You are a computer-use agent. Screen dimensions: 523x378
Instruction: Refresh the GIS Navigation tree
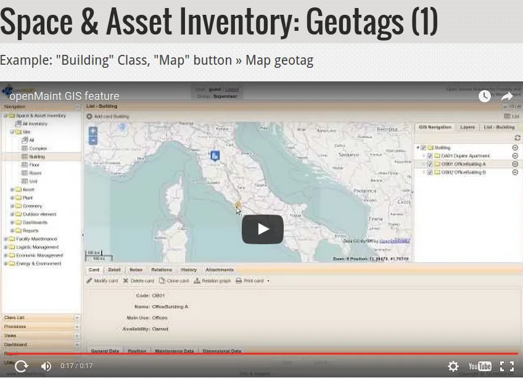(517, 138)
